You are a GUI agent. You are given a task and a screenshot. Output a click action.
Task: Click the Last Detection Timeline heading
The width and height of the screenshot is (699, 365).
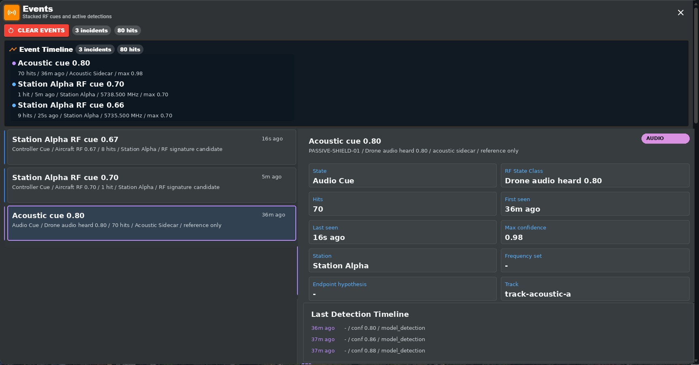coord(360,314)
